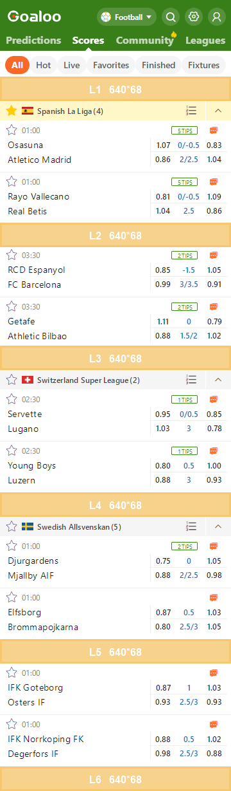Open chat icon for IFK Goteborg match
Screen dimensions: 231x791
click(x=214, y=673)
